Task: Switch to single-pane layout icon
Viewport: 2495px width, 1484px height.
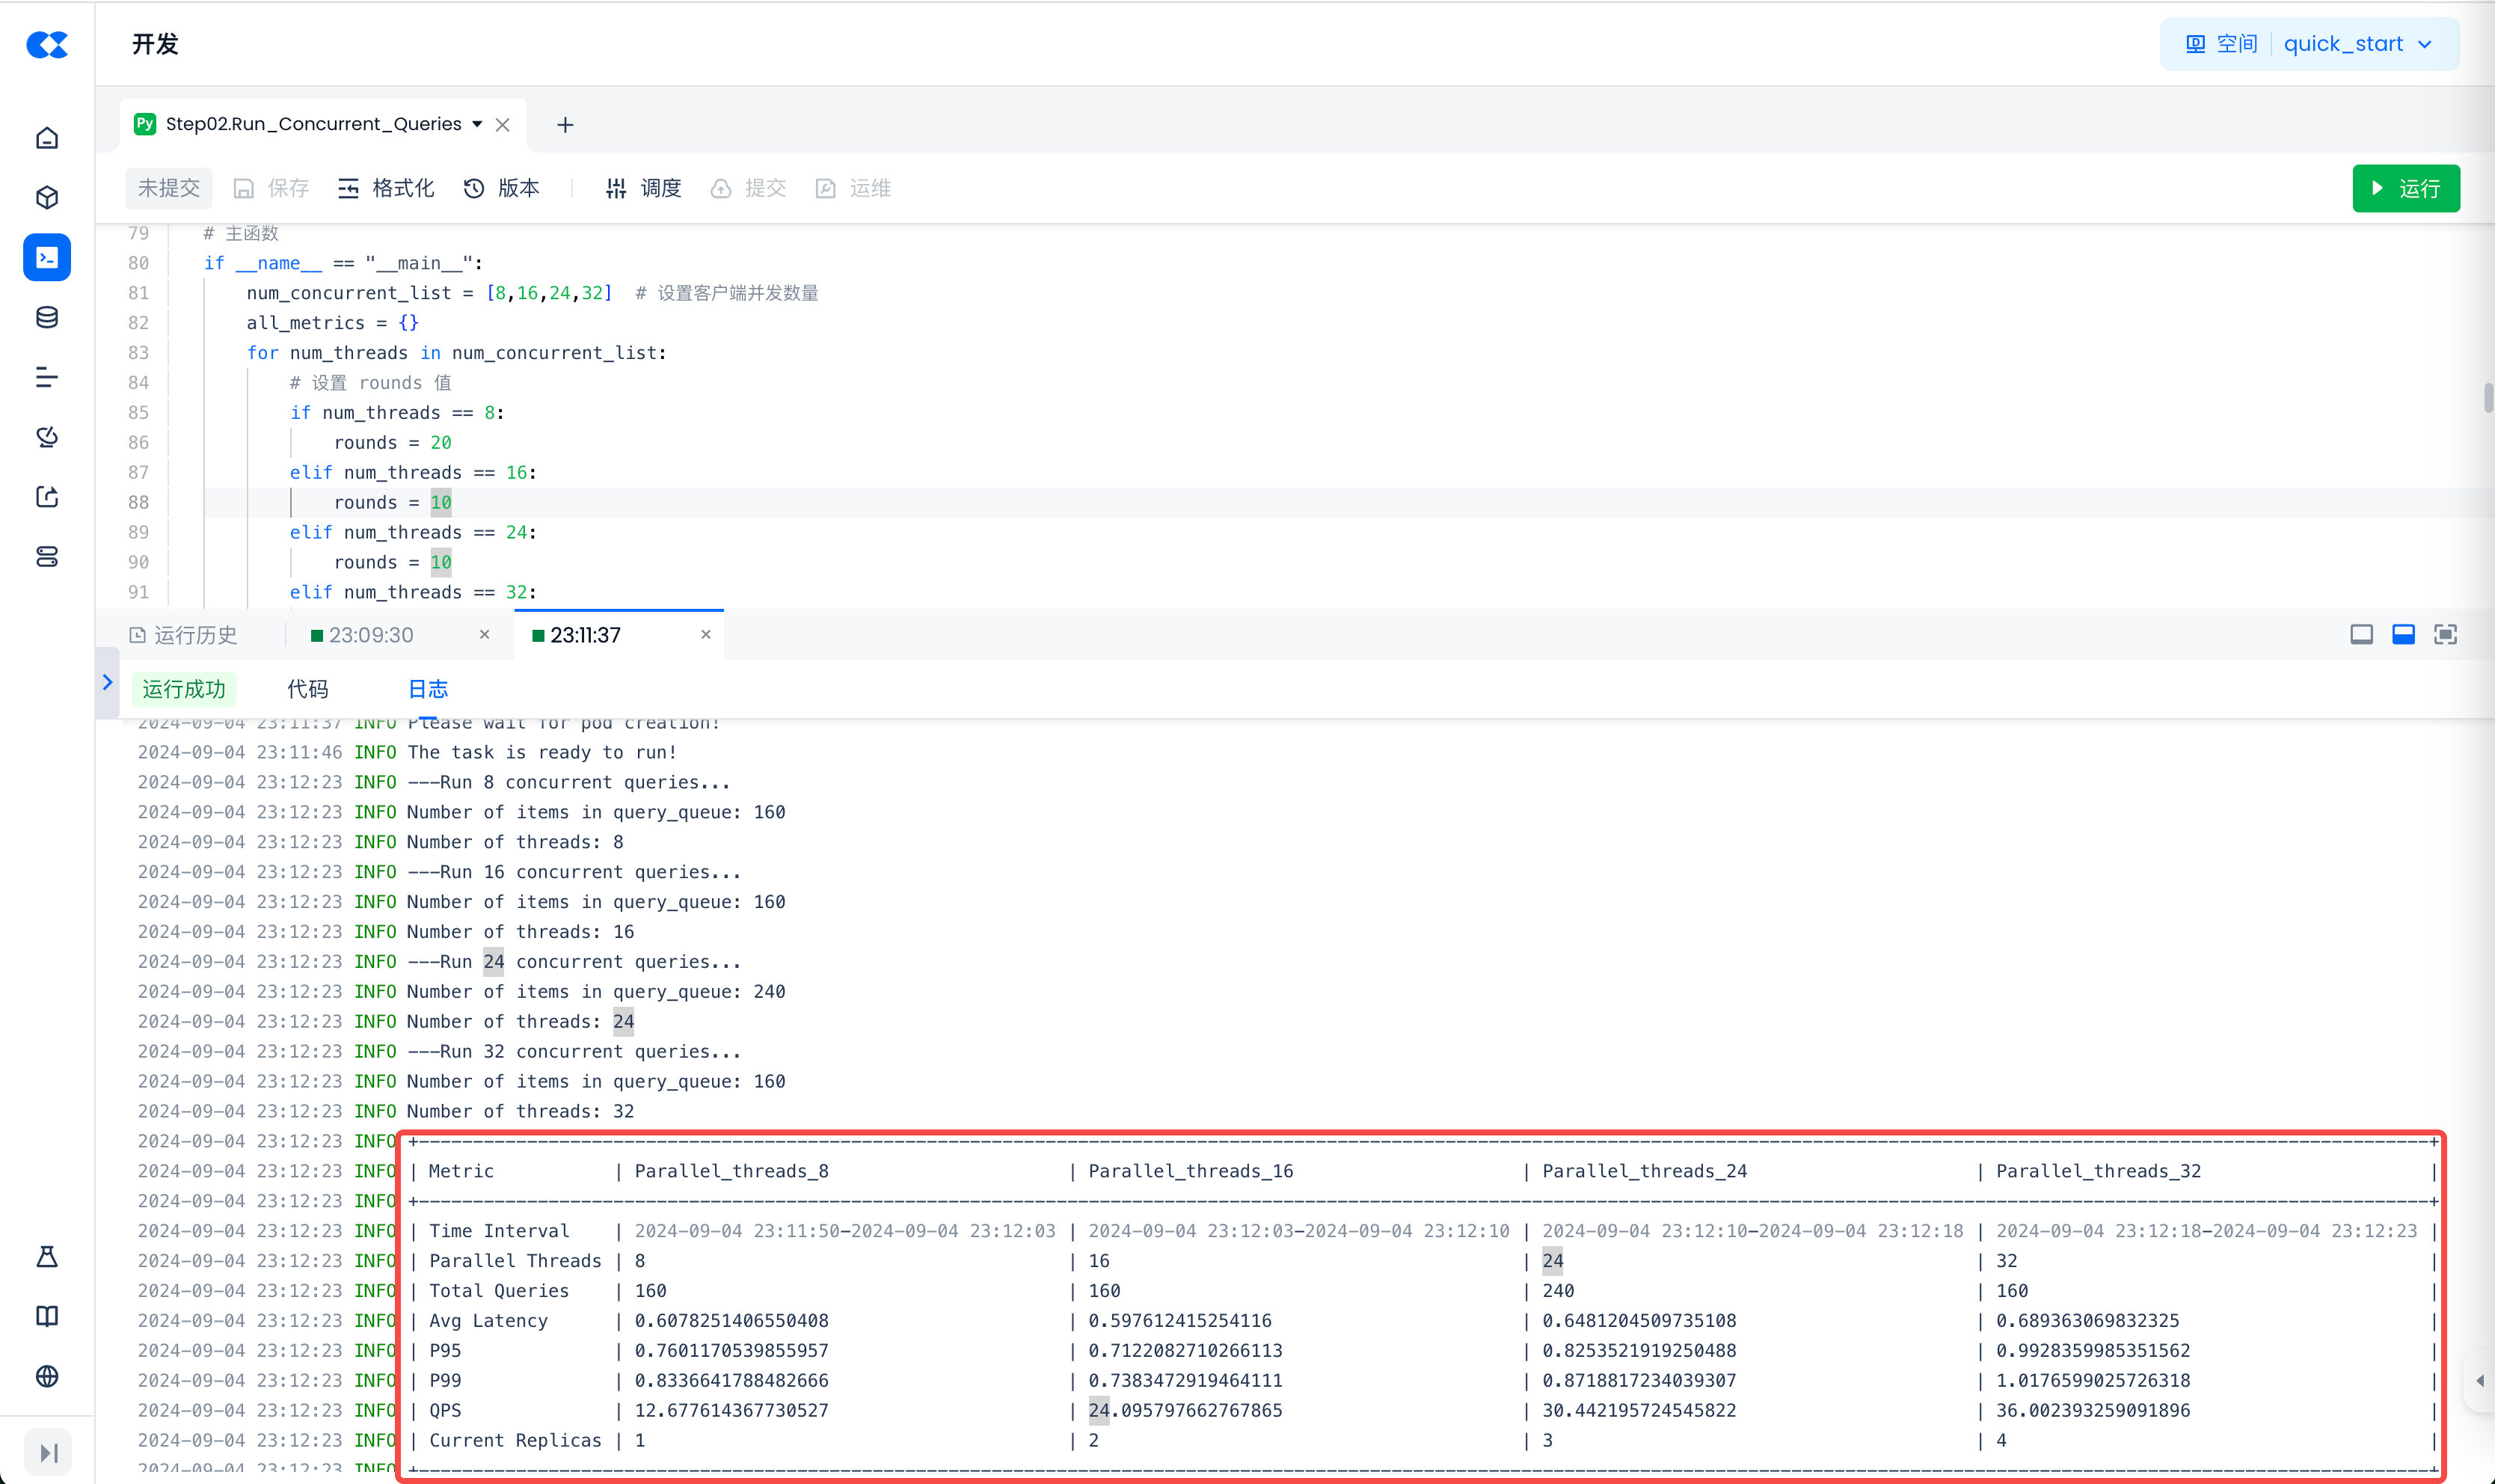Action: (x=2361, y=634)
